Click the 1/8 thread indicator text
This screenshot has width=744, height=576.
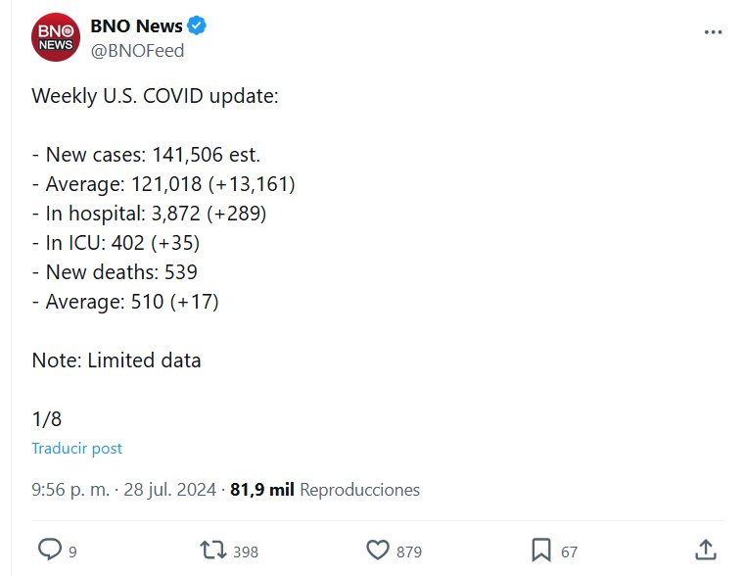pos(46,419)
